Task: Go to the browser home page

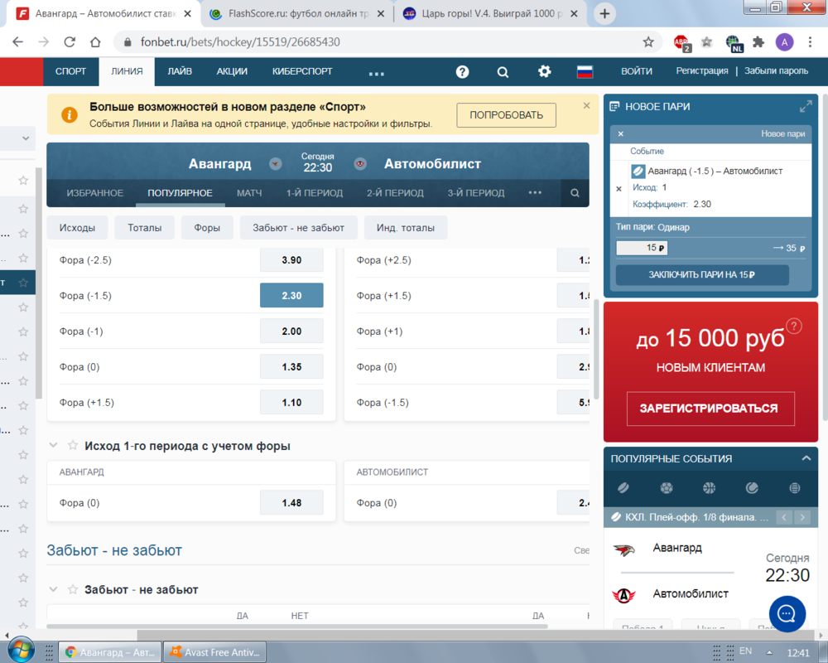Action: [x=95, y=41]
